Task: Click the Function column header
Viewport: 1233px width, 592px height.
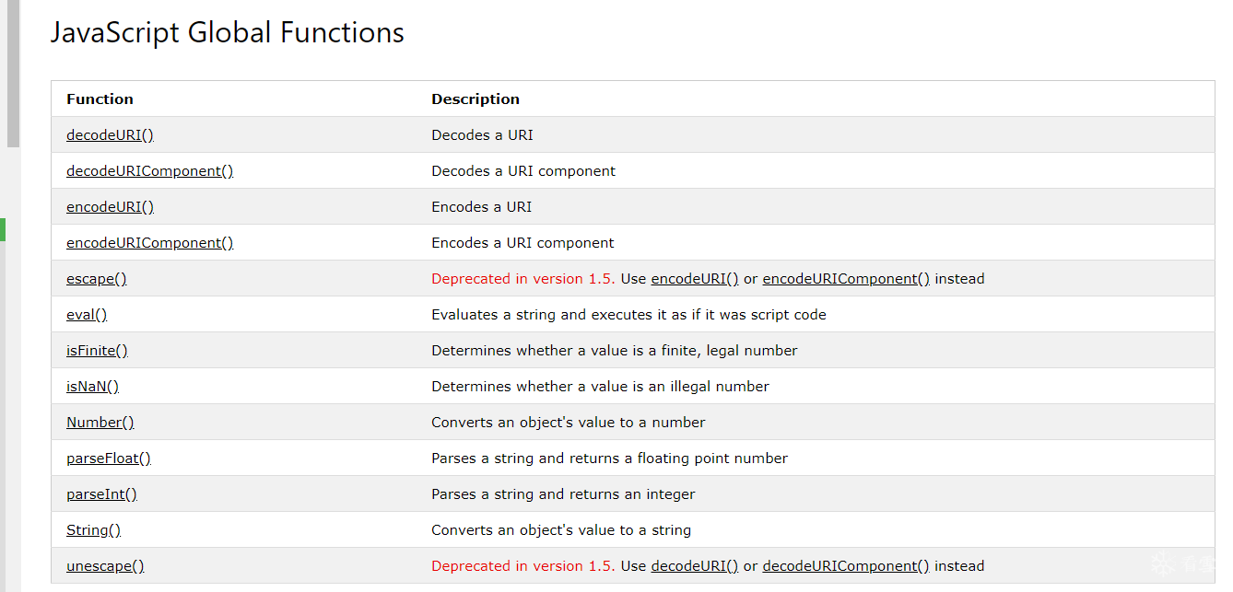Action: tap(100, 99)
